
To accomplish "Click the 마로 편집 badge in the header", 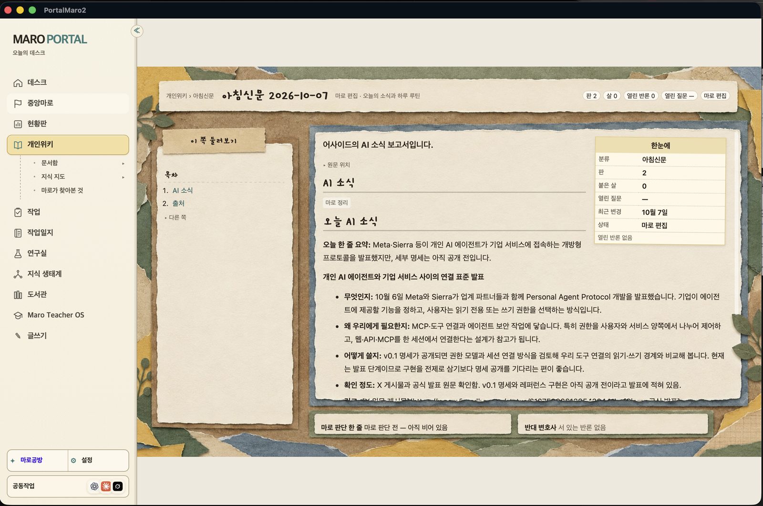I will [x=715, y=96].
